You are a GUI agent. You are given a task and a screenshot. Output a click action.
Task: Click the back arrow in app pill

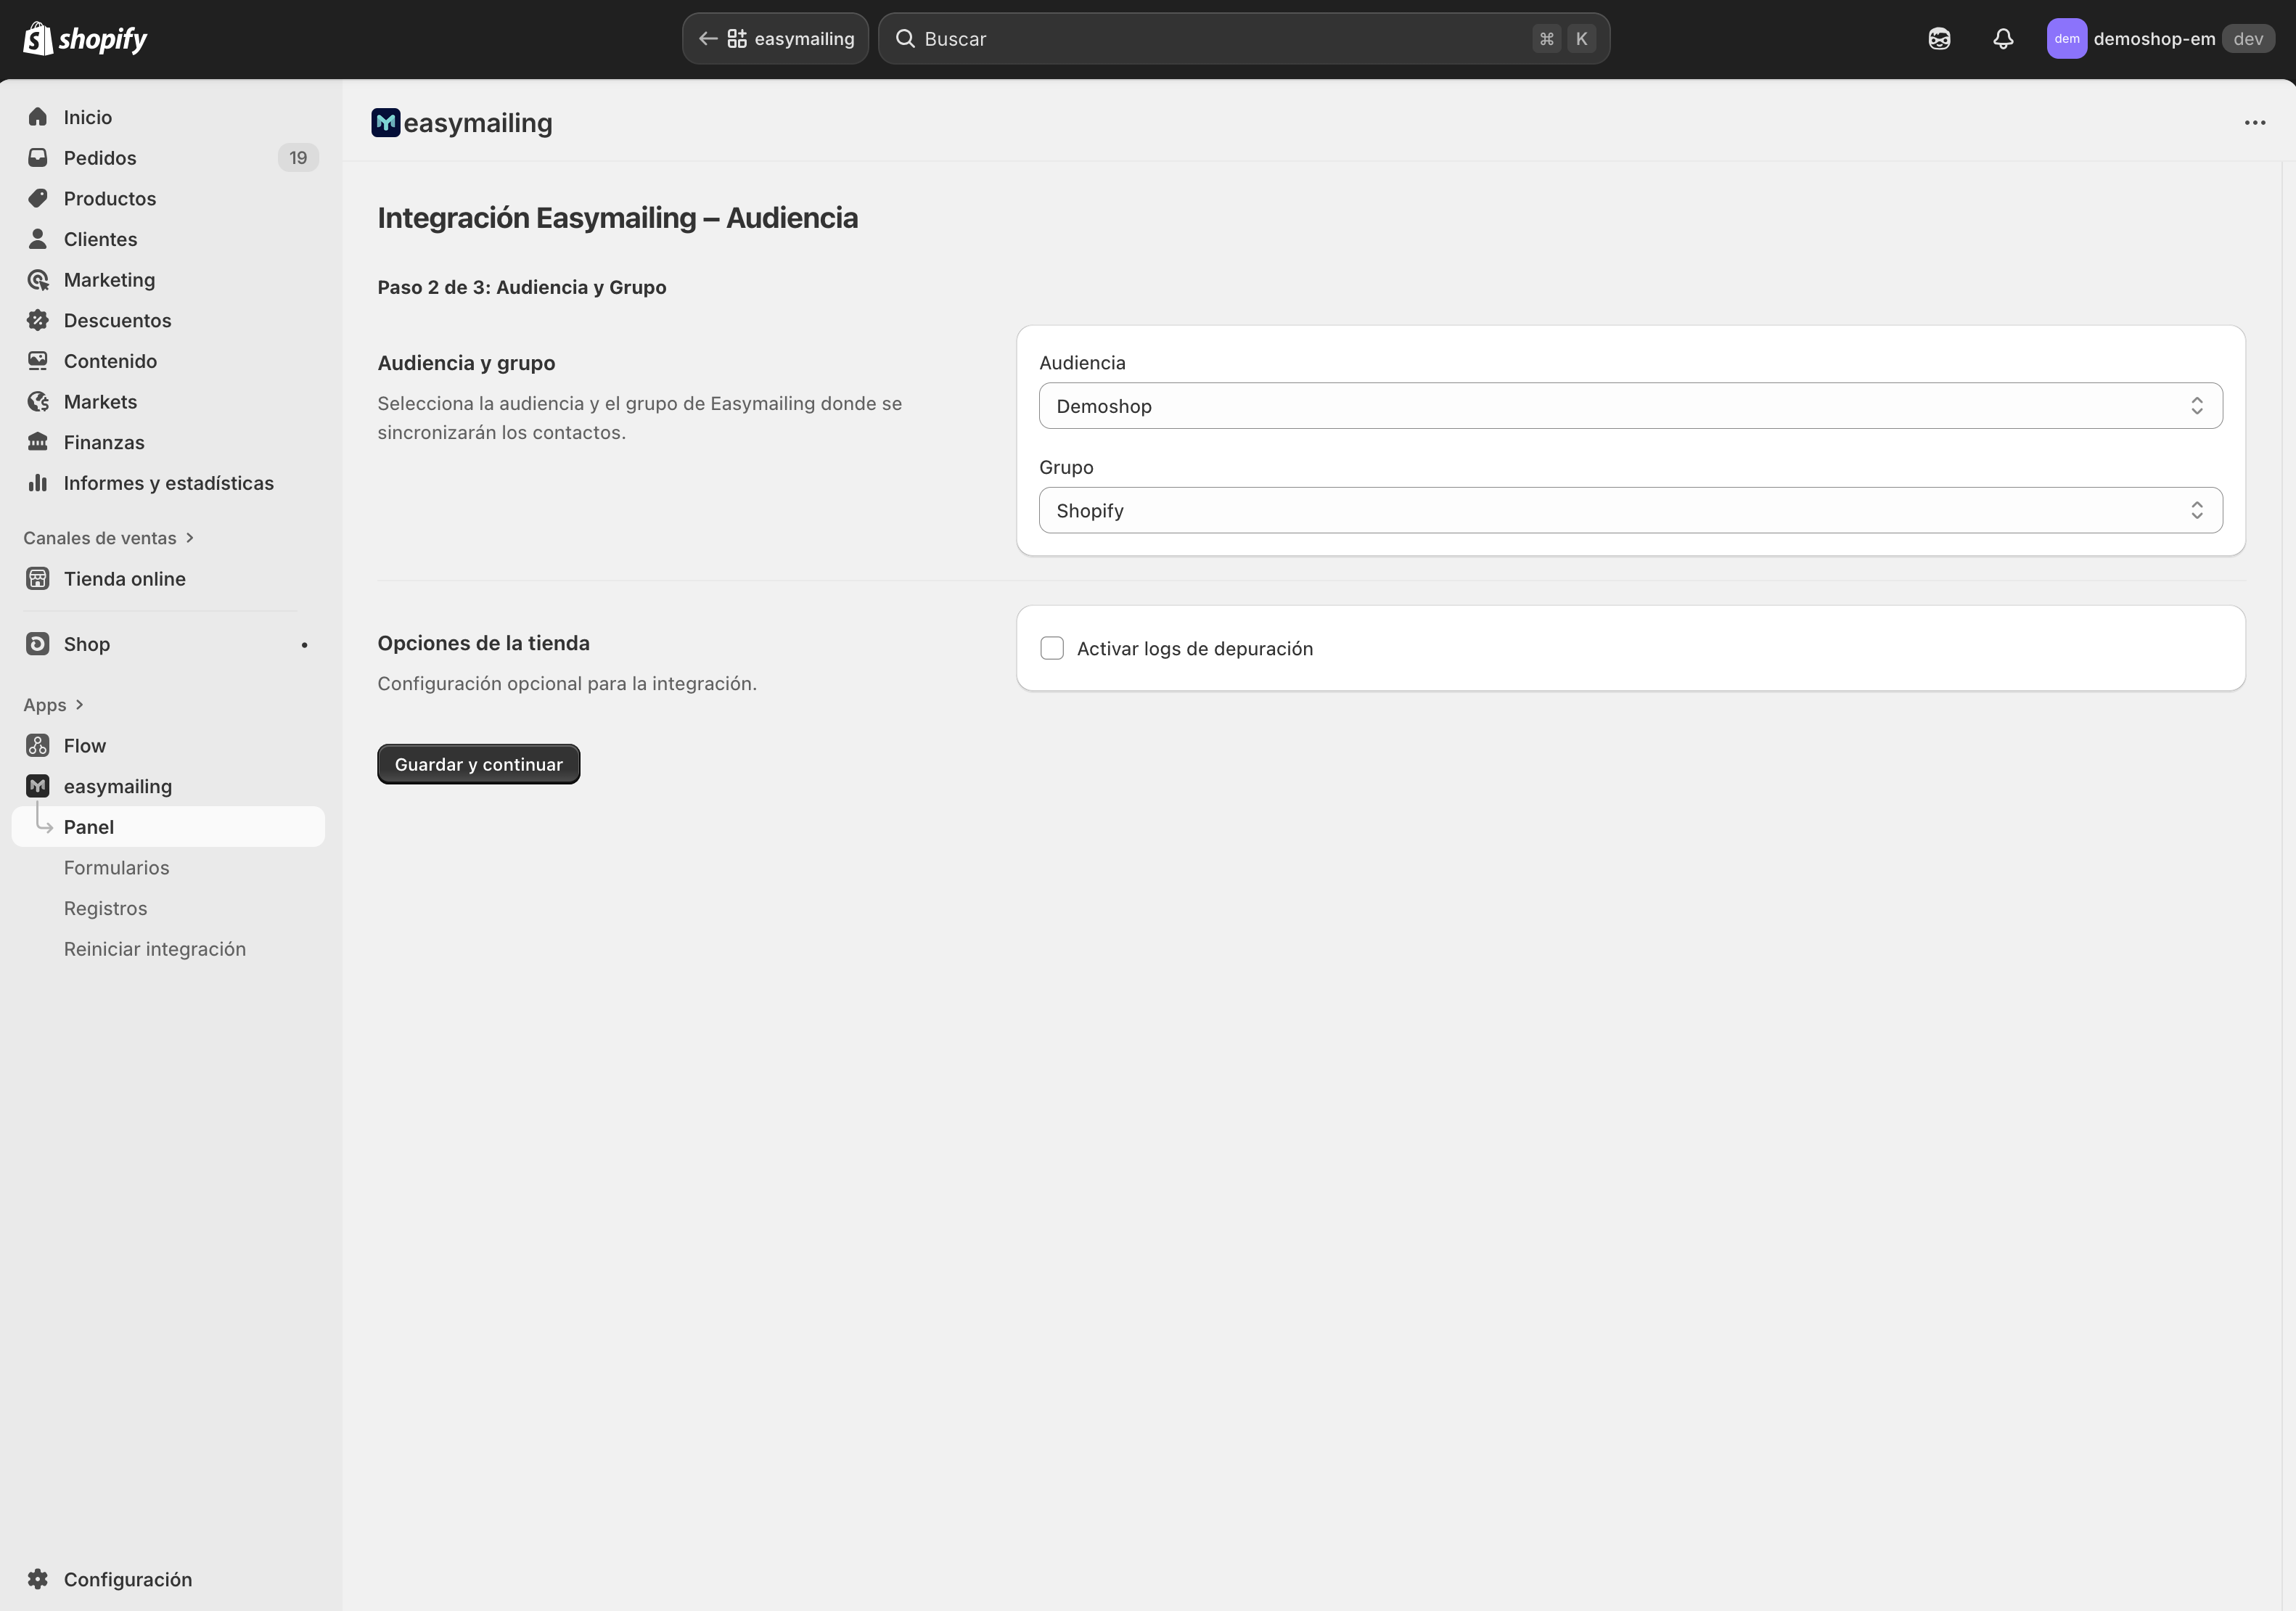708,39
